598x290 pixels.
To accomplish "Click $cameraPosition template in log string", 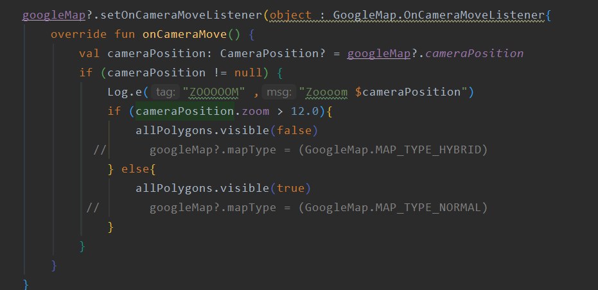I will (x=408, y=92).
